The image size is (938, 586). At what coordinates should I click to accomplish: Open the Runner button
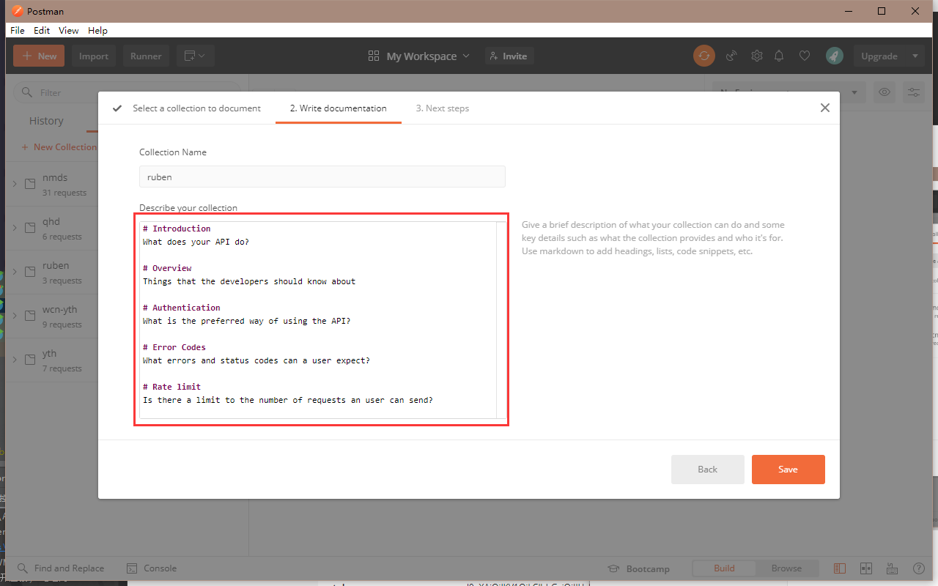(146, 56)
